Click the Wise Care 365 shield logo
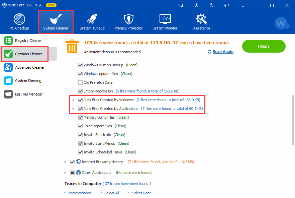The height and width of the screenshot is (198, 295). coord(4,5)
